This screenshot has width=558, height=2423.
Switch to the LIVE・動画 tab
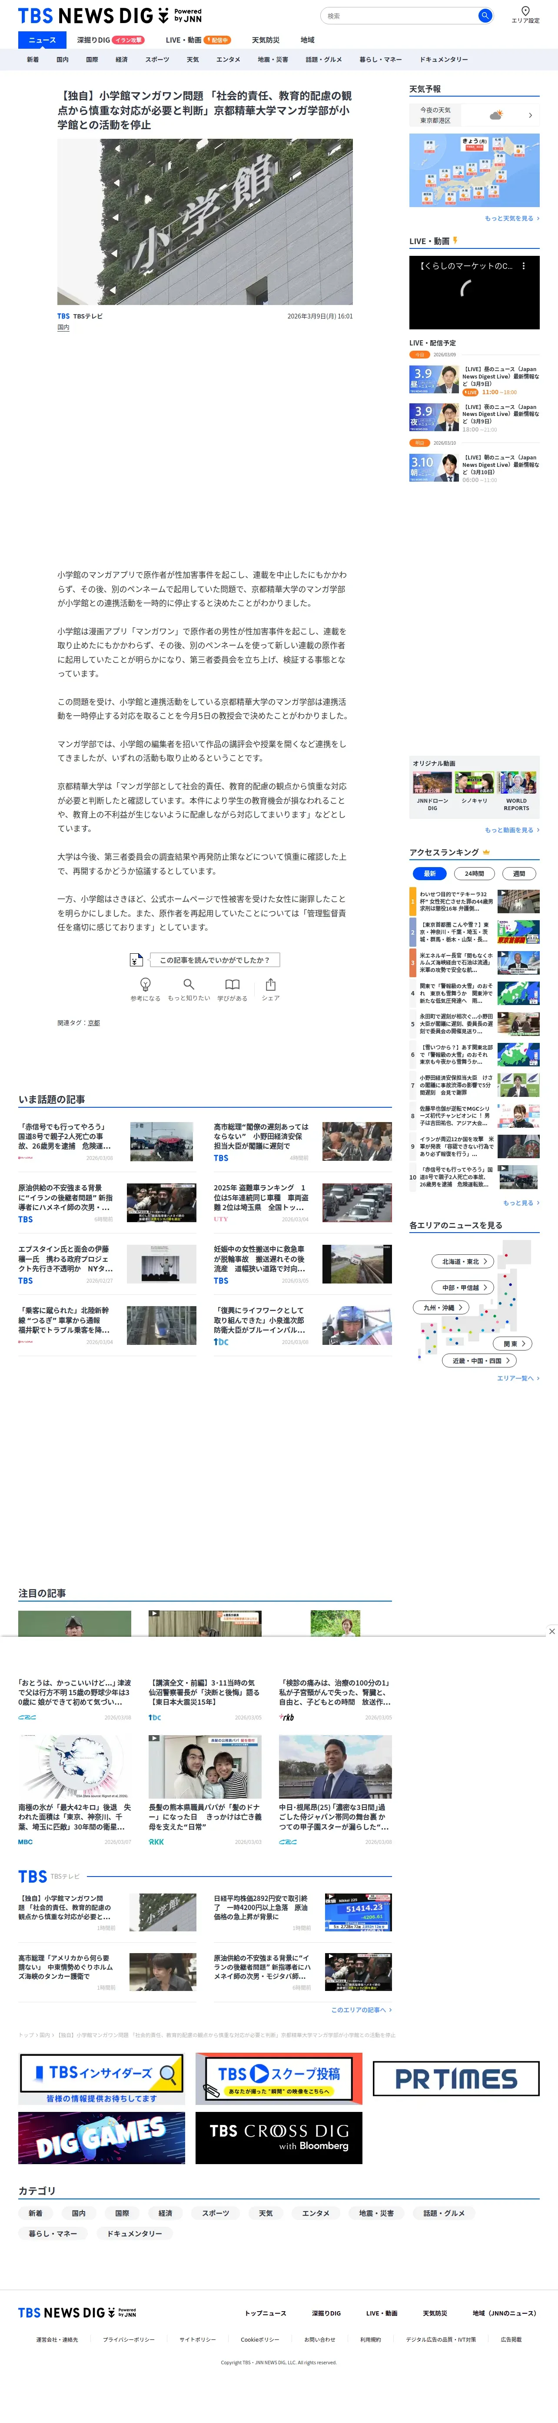[197, 40]
